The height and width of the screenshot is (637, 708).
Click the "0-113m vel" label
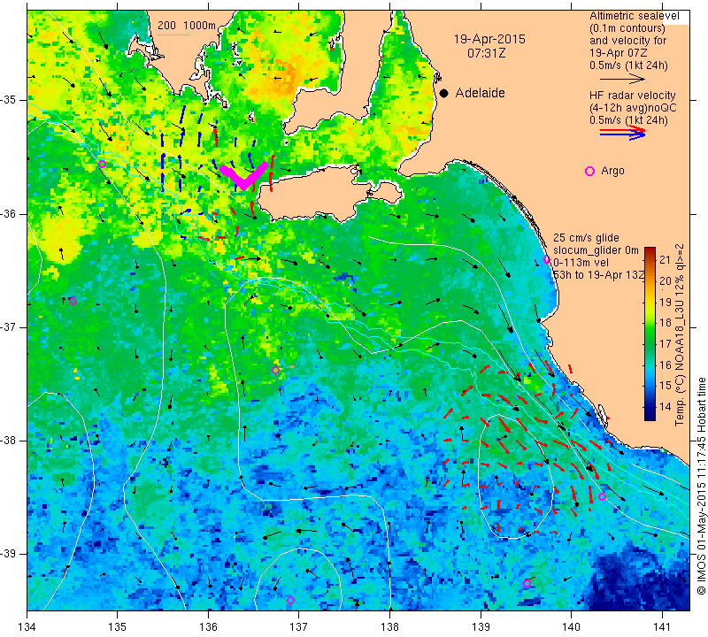click(581, 263)
